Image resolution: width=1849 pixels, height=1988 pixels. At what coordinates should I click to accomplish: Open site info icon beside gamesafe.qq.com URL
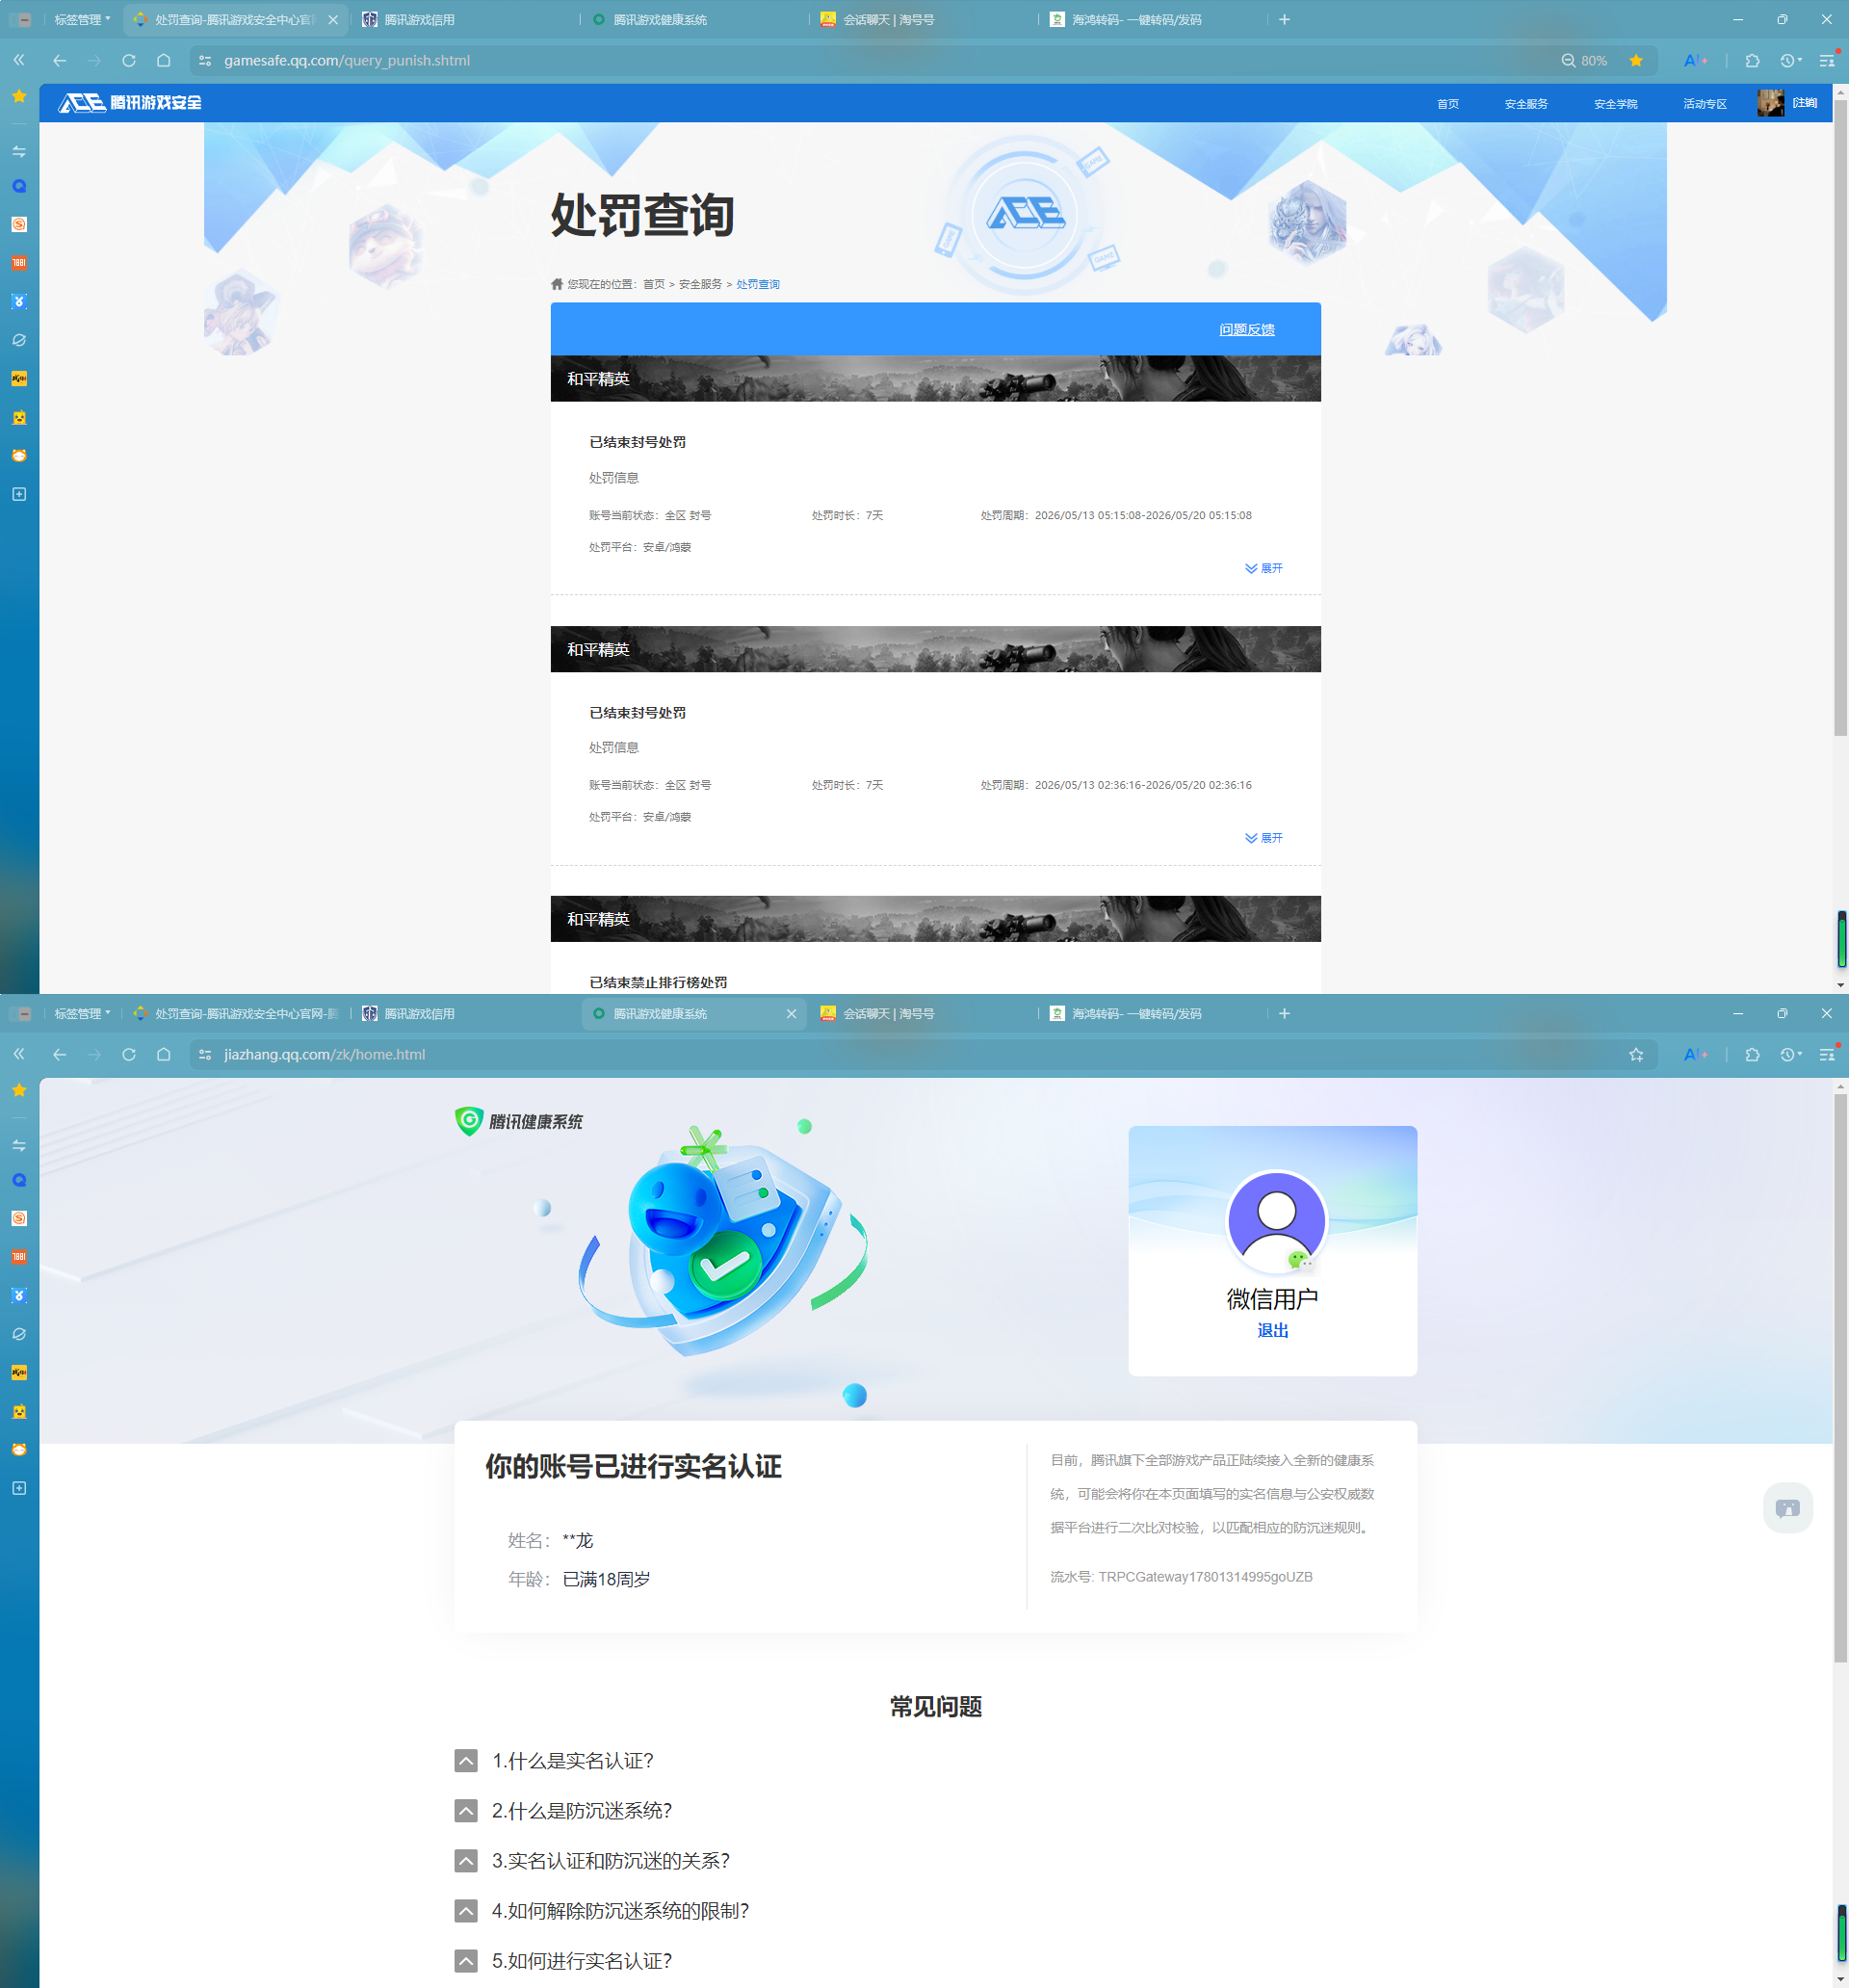[x=205, y=60]
